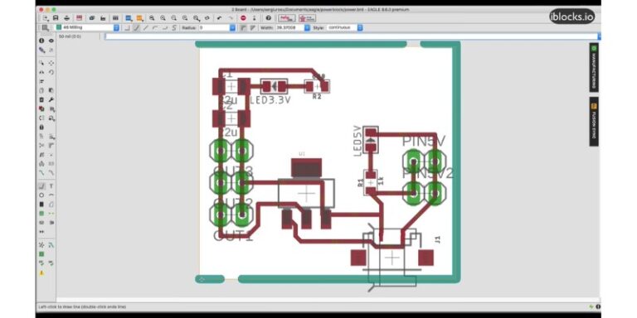The width and height of the screenshot is (637, 318).
Task: Open the orange Design Block dropdown icon
Action: tap(139, 18)
